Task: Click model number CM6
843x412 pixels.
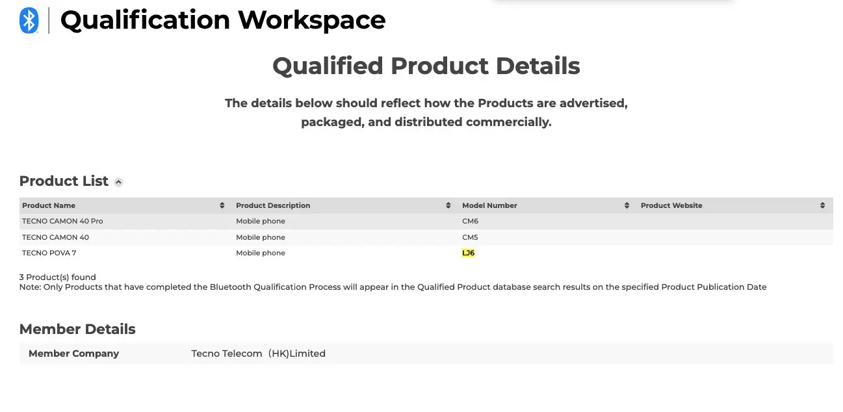Action: pyautogui.click(x=470, y=221)
